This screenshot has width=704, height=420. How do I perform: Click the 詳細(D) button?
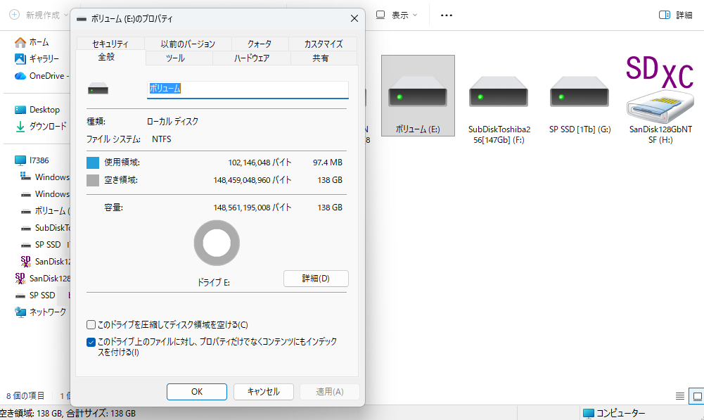[316, 279]
